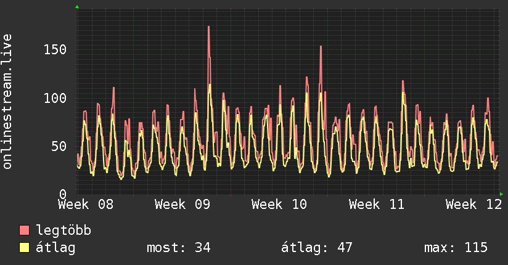Image resolution: width=508 pixels, height=265 pixels.
Task: Click the yellow átlag legend color swatch
Action: coord(24,248)
